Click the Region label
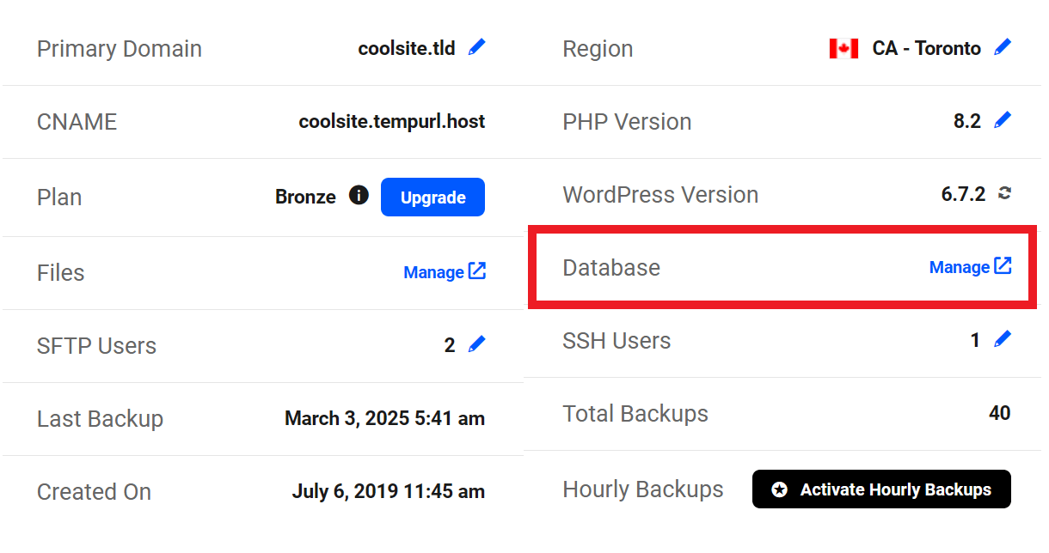This screenshot has height=553, width=1049. pyautogui.click(x=598, y=49)
